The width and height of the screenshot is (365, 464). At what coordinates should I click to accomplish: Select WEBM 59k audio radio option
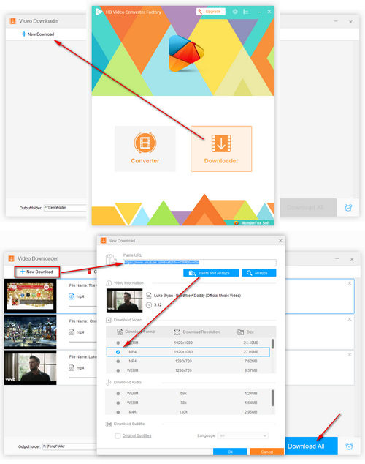(118, 394)
